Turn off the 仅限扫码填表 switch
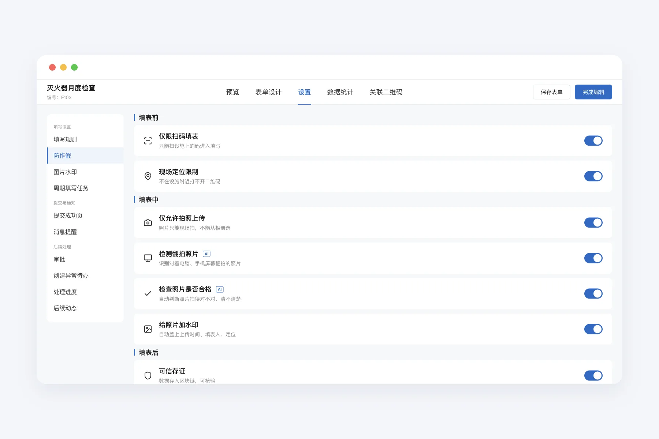659x439 pixels. point(593,141)
